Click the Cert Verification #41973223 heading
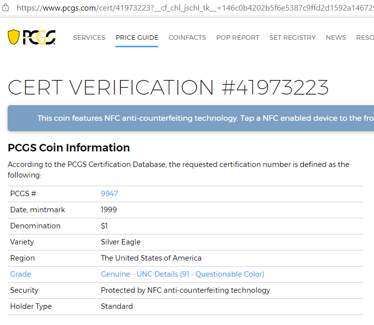Image resolution: width=374 pixels, height=325 pixels. coord(168,88)
